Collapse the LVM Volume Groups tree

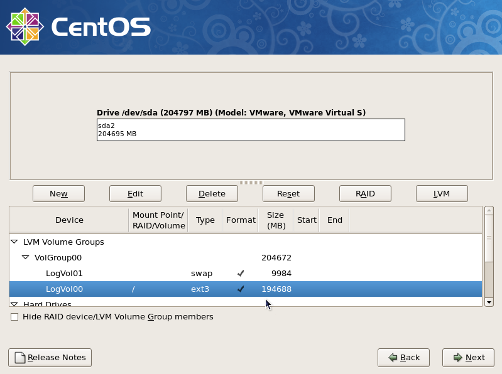tap(14, 242)
